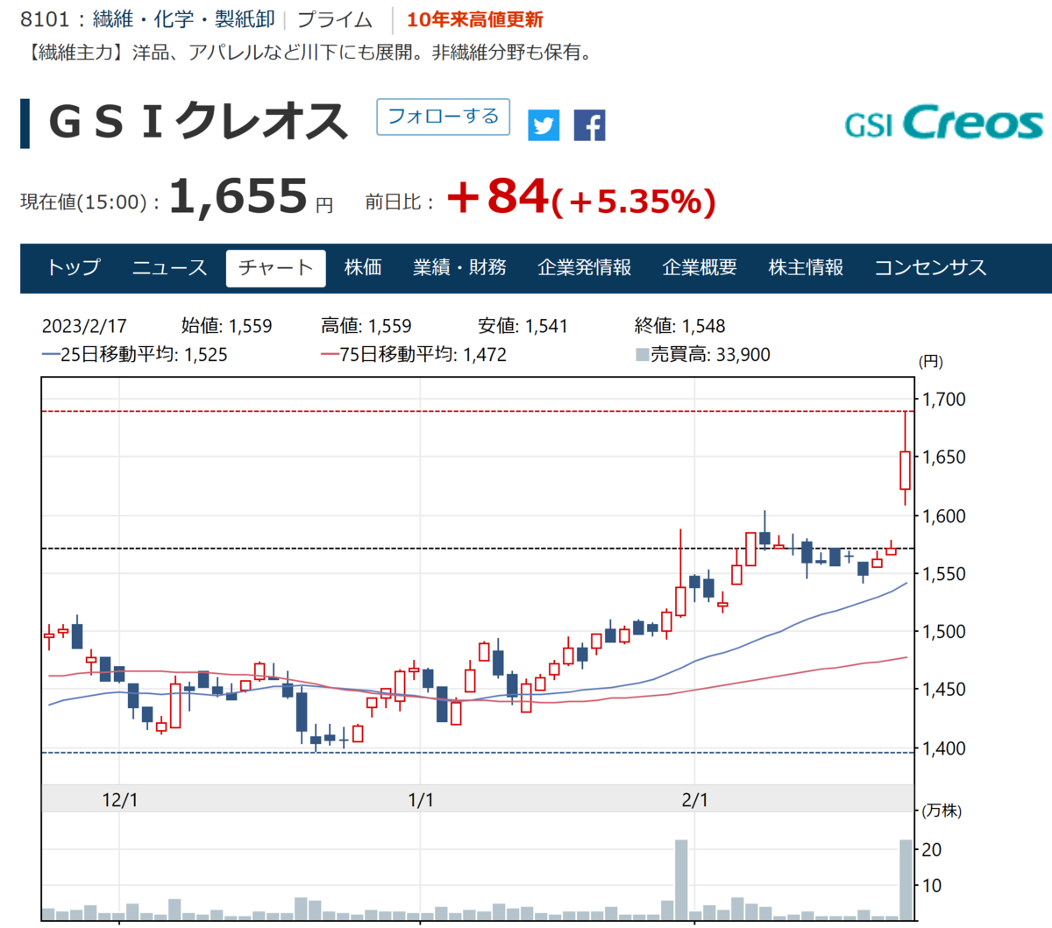
Task: Click the 25日移動平均 legend entry
Action: [135, 355]
